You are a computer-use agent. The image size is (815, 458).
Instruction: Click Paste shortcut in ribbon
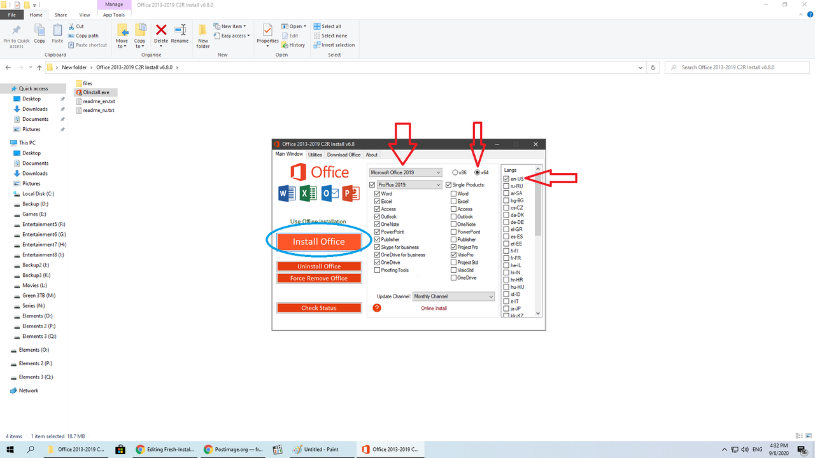[x=87, y=45]
